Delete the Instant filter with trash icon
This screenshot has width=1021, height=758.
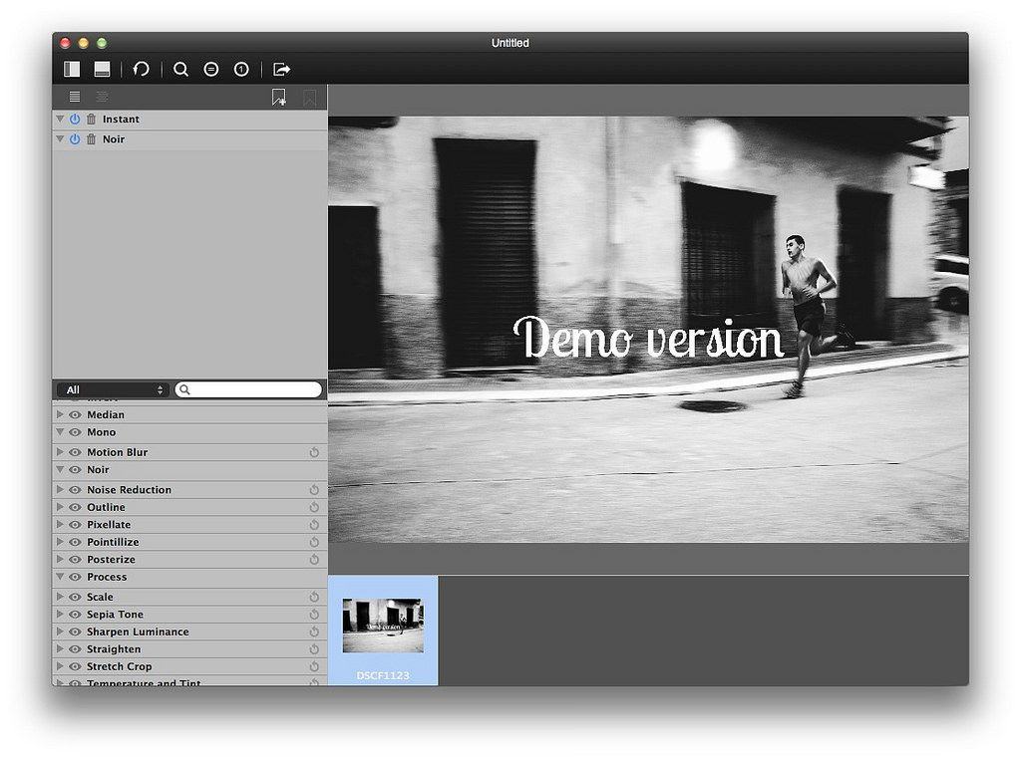[x=91, y=120]
